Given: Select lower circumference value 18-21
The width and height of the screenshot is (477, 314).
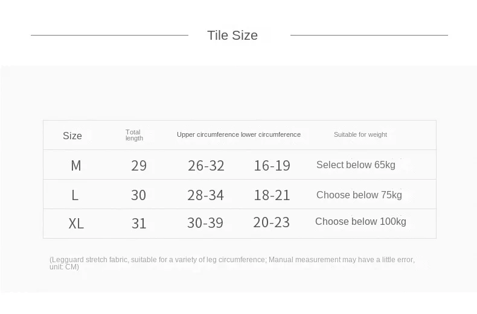Looking at the screenshot, I should click(272, 195).
